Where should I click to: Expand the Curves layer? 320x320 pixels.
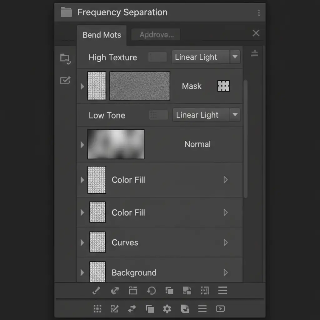(x=82, y=242)
